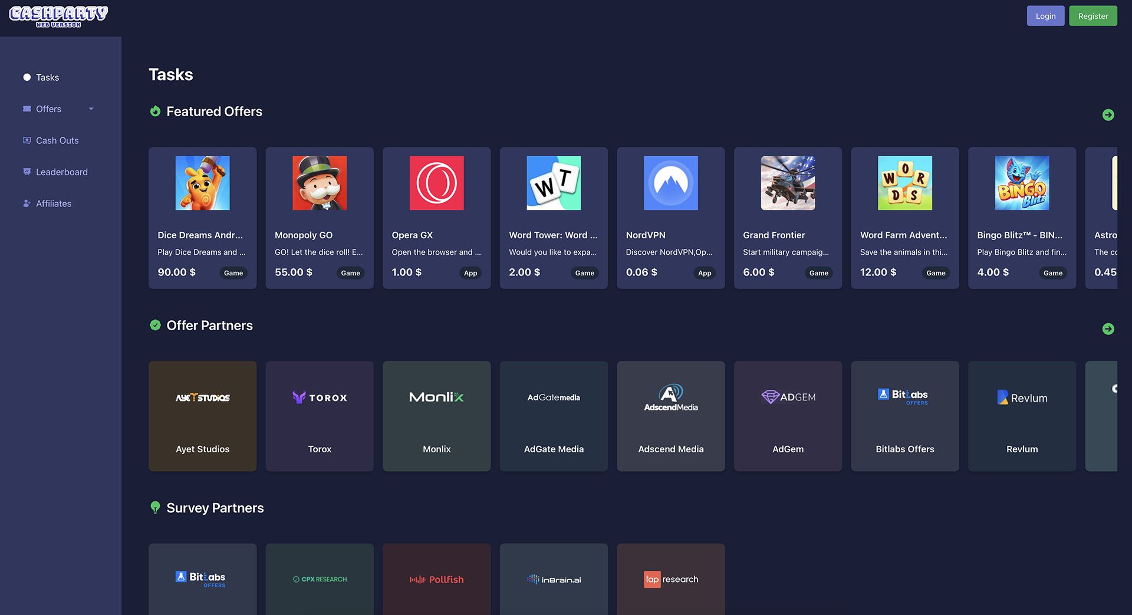Click the 90.00 $ reward amount

click(x=176, y=272)
